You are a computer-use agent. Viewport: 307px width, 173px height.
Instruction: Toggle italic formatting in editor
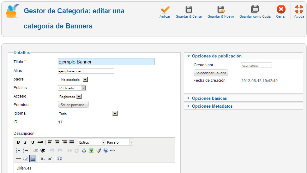coord(25,142)
